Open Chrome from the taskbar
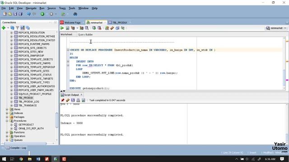Viewport: 289px width, 162px height. pos(21,159)
